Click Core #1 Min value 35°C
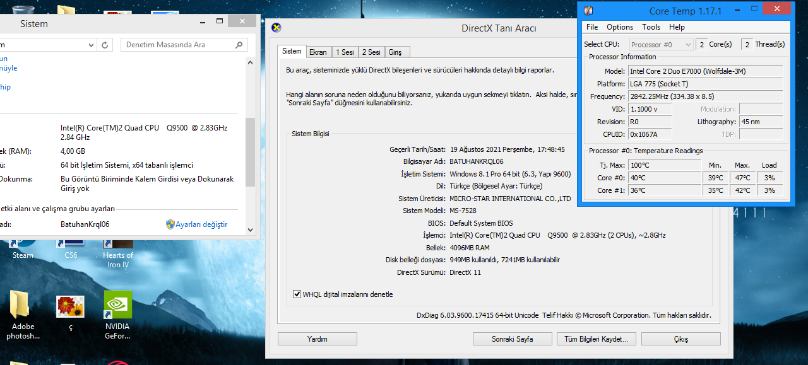The height and width of the screenshot is (365, 808). 715,190
